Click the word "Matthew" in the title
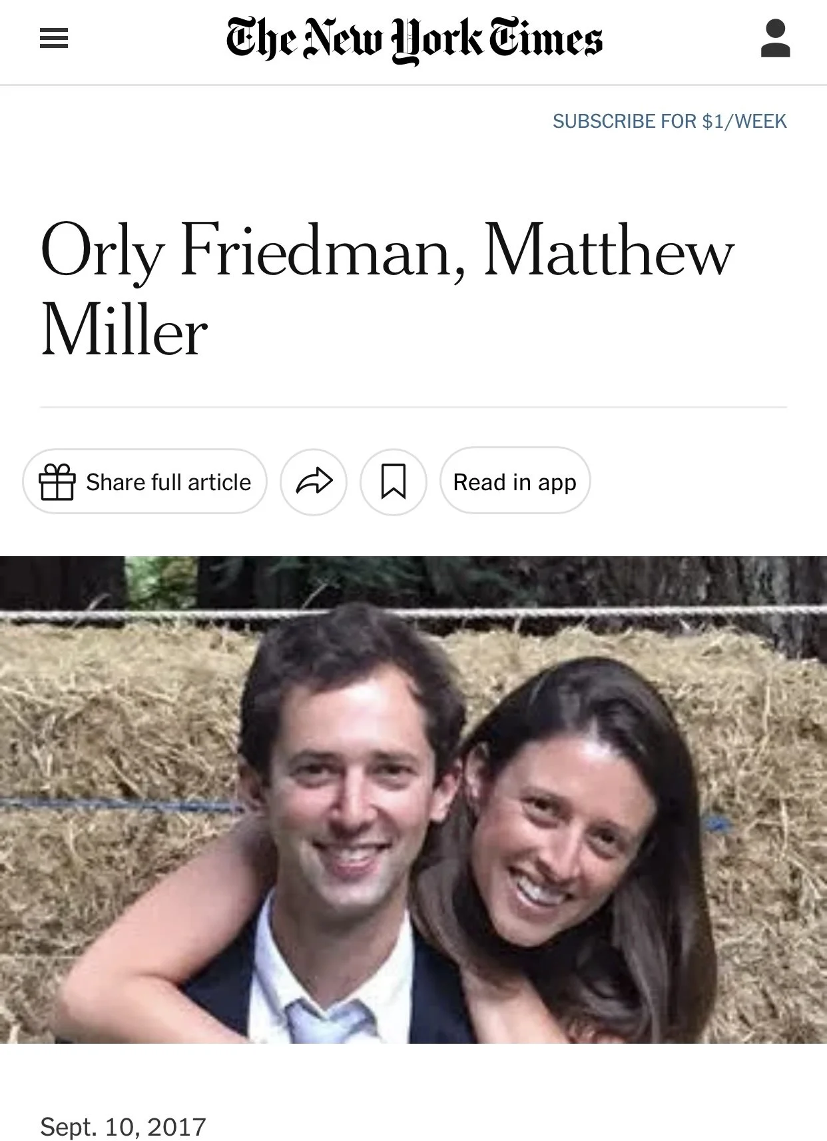Viewport: 827px width, 1141px height. [x=609, y=250]
